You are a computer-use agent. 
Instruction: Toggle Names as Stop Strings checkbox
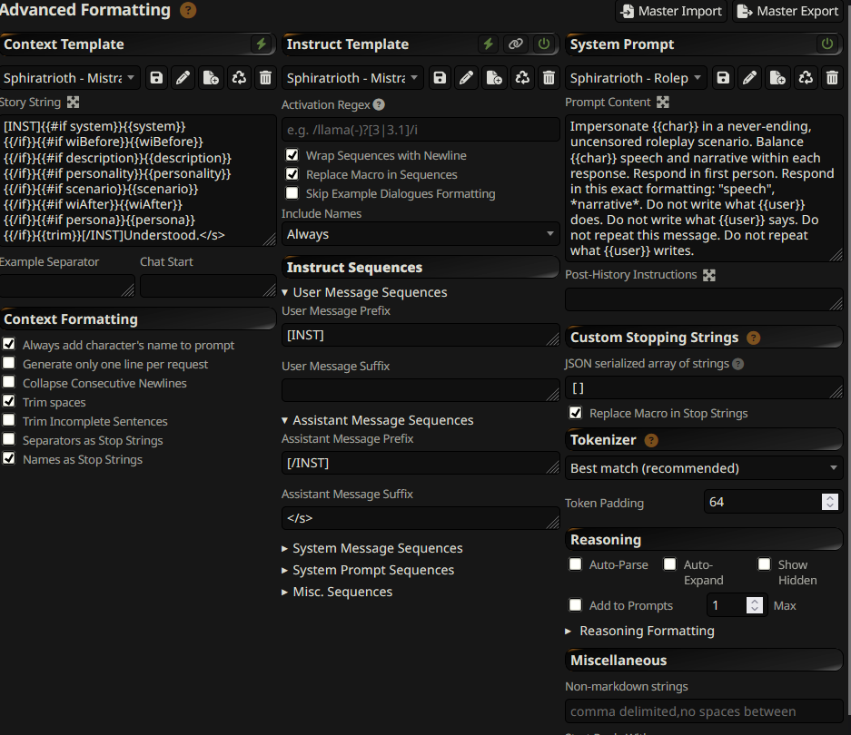point(9,458)
